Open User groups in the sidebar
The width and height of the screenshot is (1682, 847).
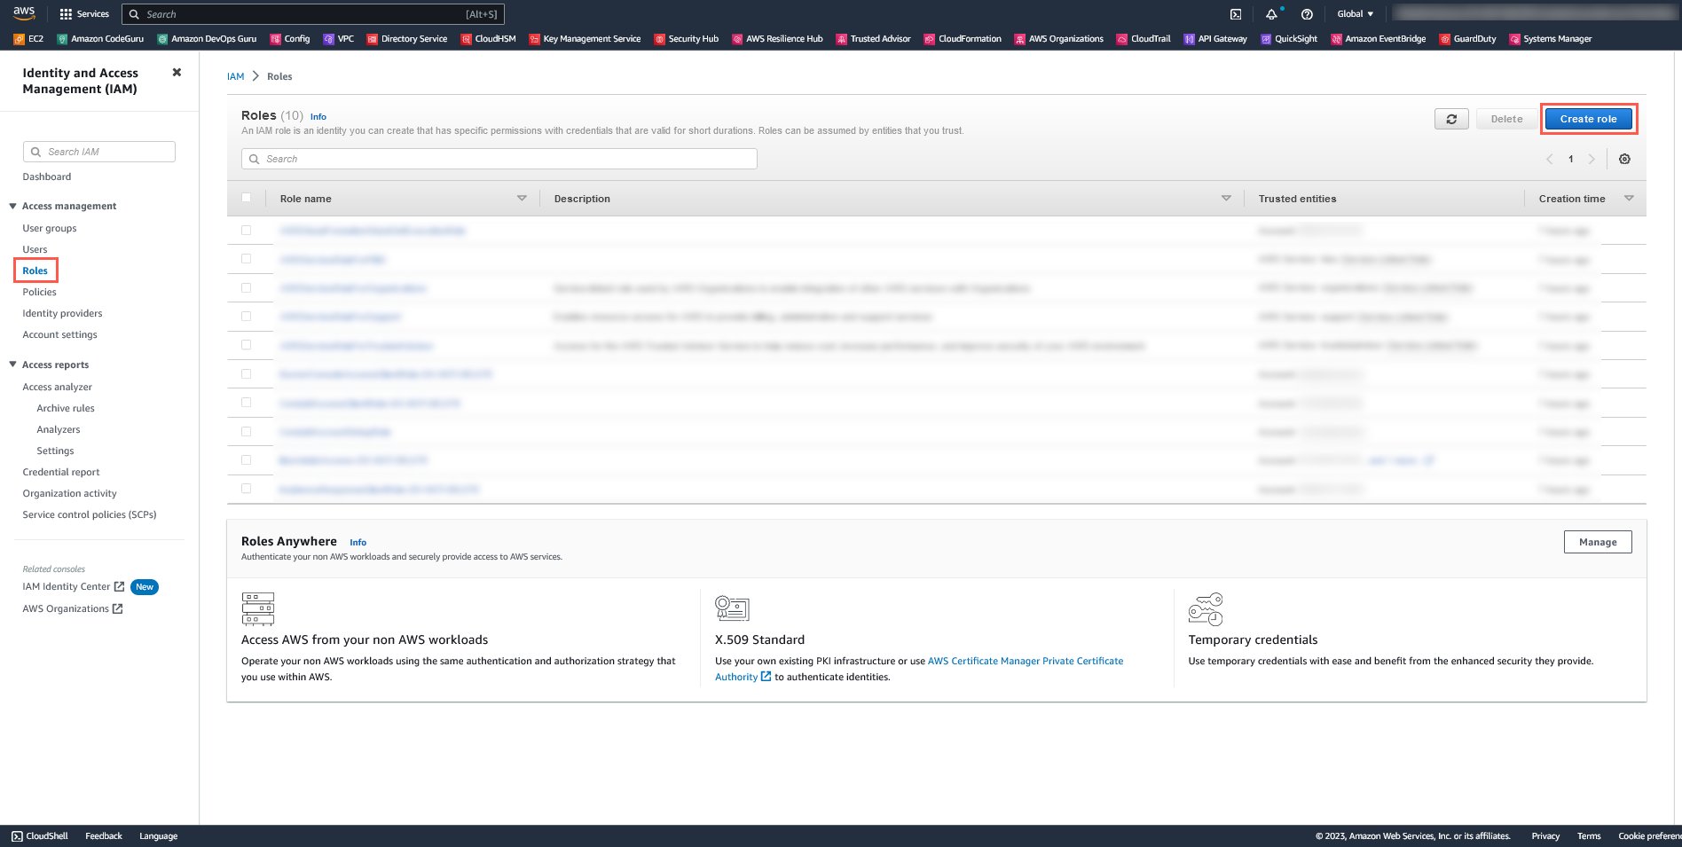(x=50, y=228)
